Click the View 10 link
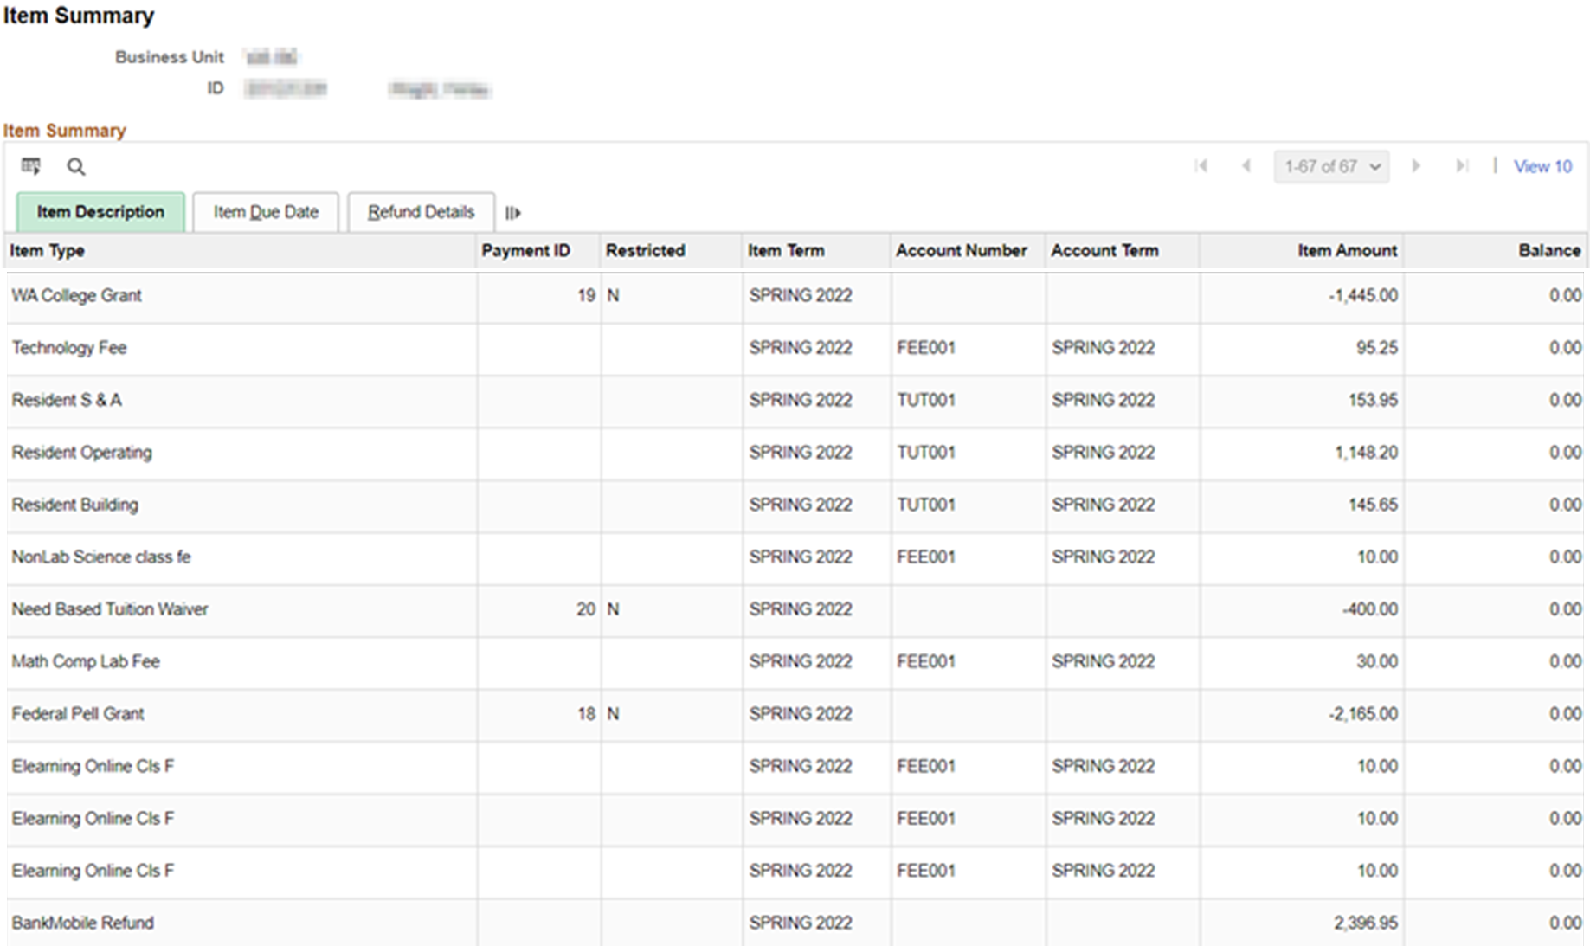The image size is (1590, 946). pyautogui.click(x=1542, y=166)
